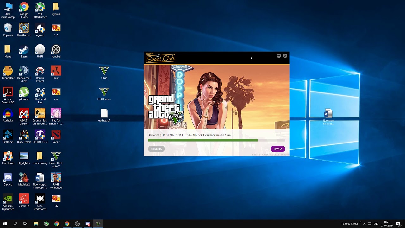Cancel the download via ОТМЕНА button
Viewport: 405px width, 228px height.
156,149
